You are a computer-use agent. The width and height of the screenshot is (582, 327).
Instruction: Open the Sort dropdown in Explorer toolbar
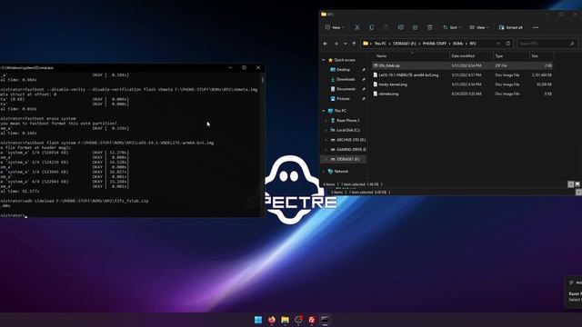click(x=452, y=27)
